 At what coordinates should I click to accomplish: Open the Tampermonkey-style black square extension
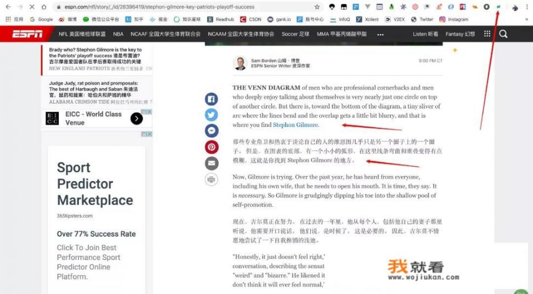click(x=344, y=7)
